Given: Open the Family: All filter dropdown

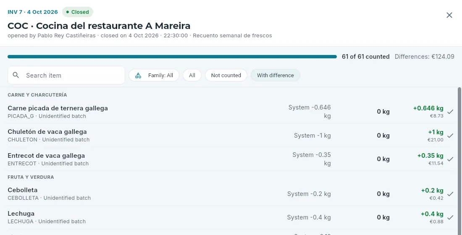Looking at the screenshot, I should point(154,76).
